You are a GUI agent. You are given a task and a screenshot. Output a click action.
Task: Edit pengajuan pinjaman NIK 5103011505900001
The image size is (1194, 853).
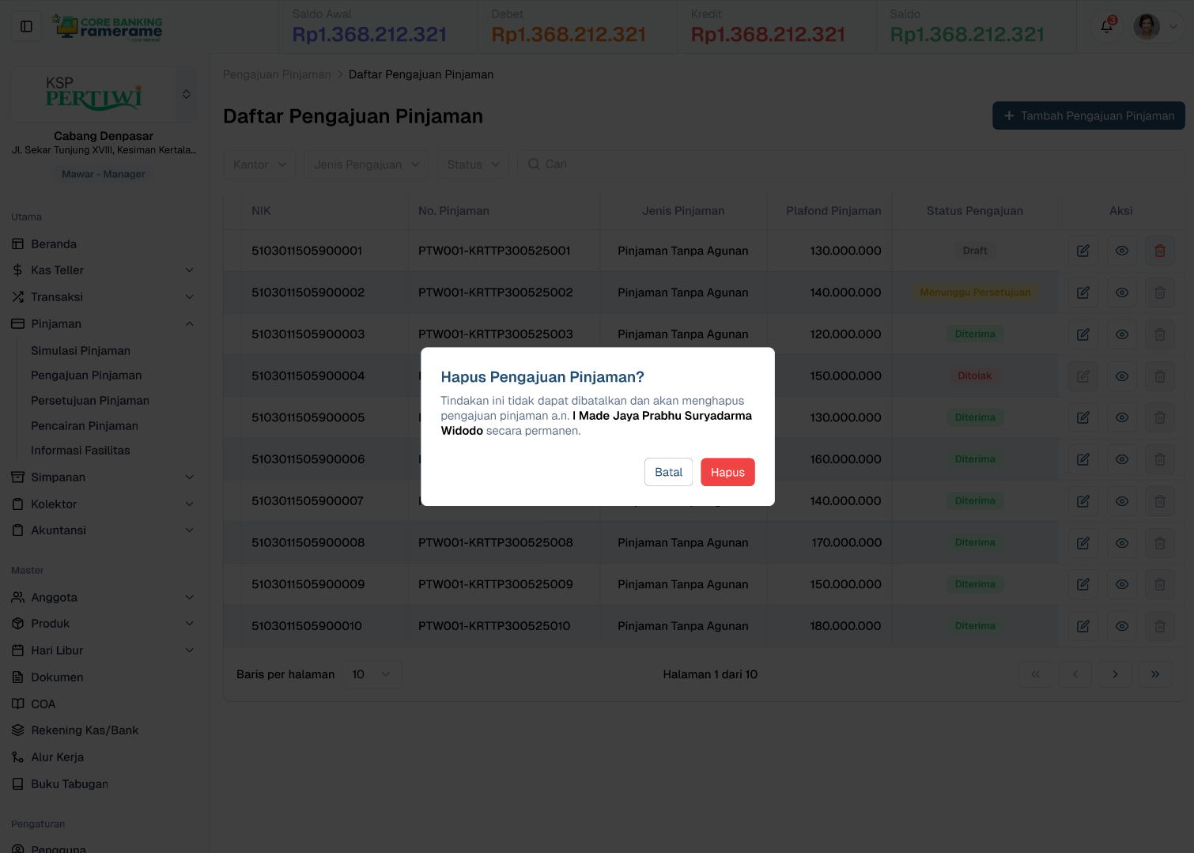tap(1082, 251)
